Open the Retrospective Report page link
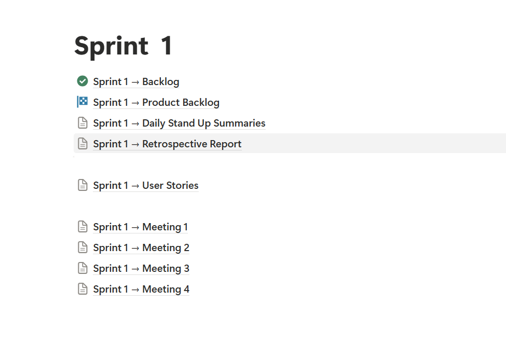 (167, 144)
